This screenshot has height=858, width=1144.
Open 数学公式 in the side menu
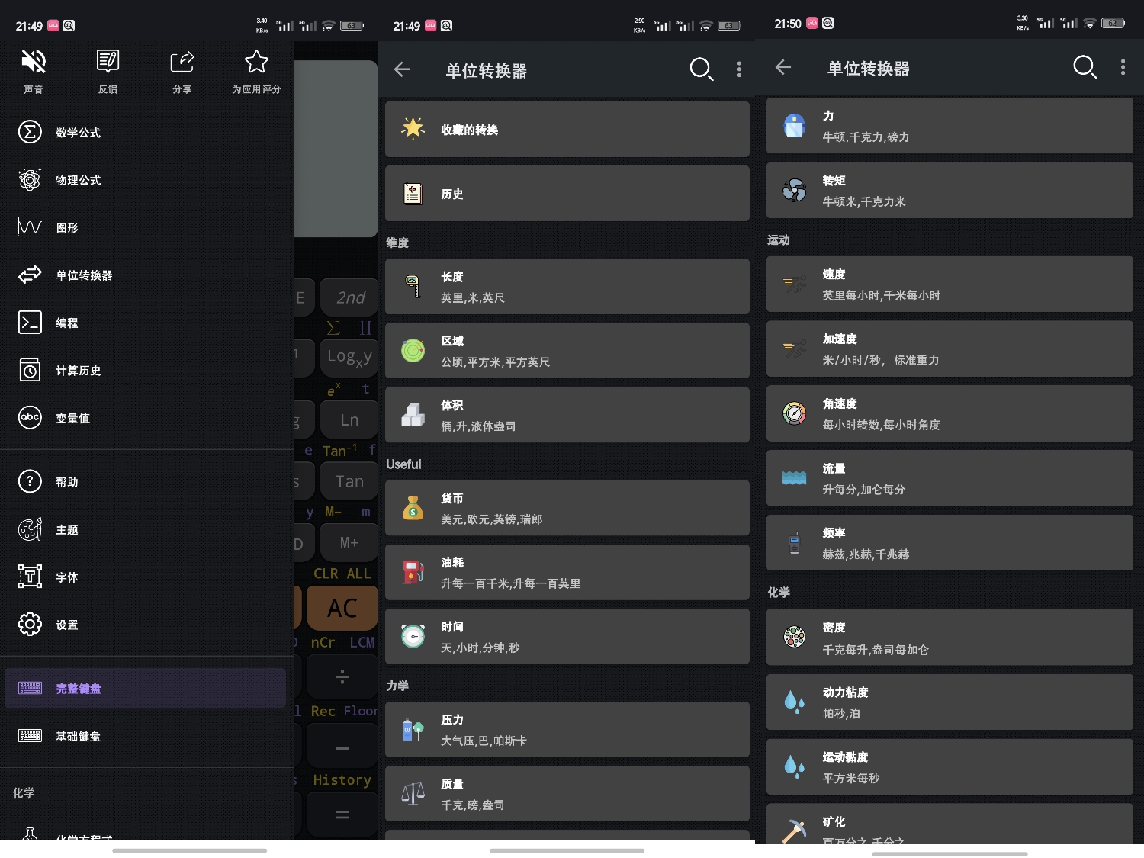(x=146, y=132)
